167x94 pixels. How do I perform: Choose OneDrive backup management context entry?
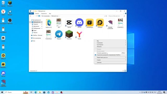click(110, 55)
